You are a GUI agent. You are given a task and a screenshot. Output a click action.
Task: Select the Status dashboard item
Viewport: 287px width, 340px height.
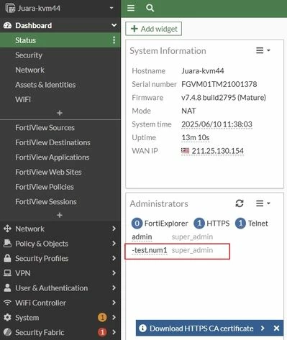point(60,40)
